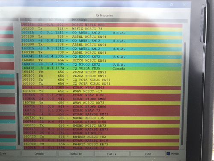Select row W9AV KC8JC +17
This screenshot has height=161, width=214.
click(x=101, y=91)
